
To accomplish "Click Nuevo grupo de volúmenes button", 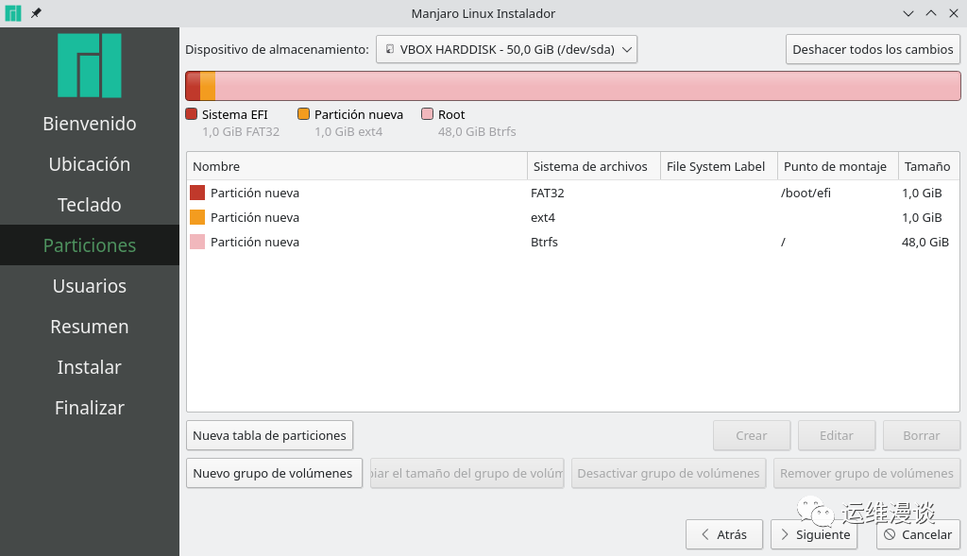I will click(x=273, y=473).
